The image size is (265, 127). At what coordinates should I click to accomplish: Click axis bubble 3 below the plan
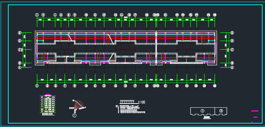tap(47, 86)
